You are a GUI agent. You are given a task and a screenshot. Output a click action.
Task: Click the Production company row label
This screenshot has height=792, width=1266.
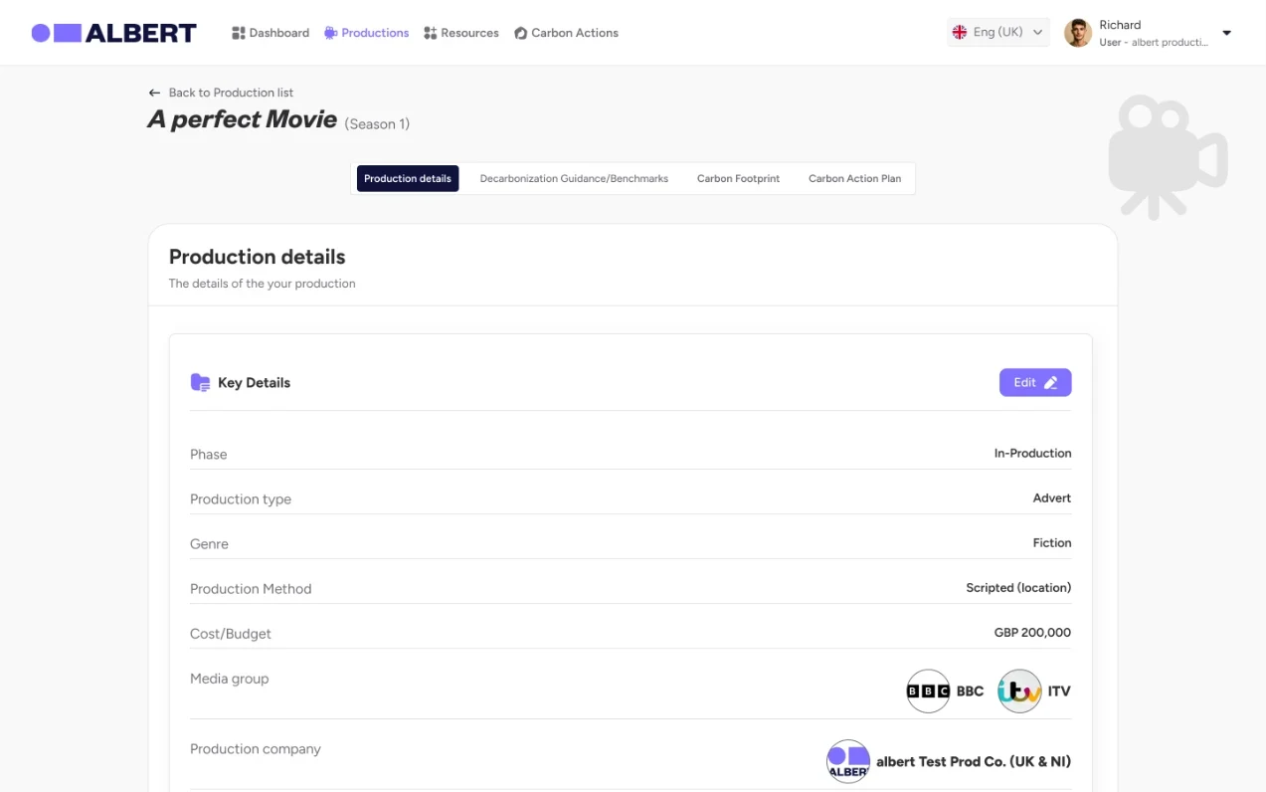click(256, 749)
